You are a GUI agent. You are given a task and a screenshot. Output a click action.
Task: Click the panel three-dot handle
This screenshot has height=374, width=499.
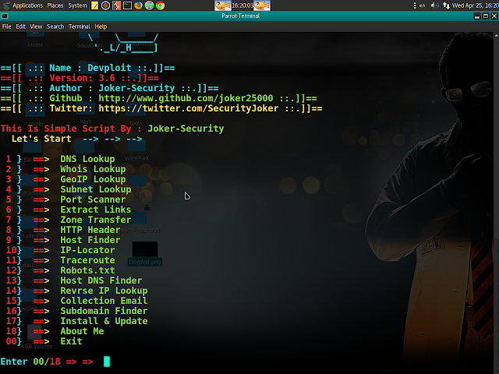click(x=414, y=5)
